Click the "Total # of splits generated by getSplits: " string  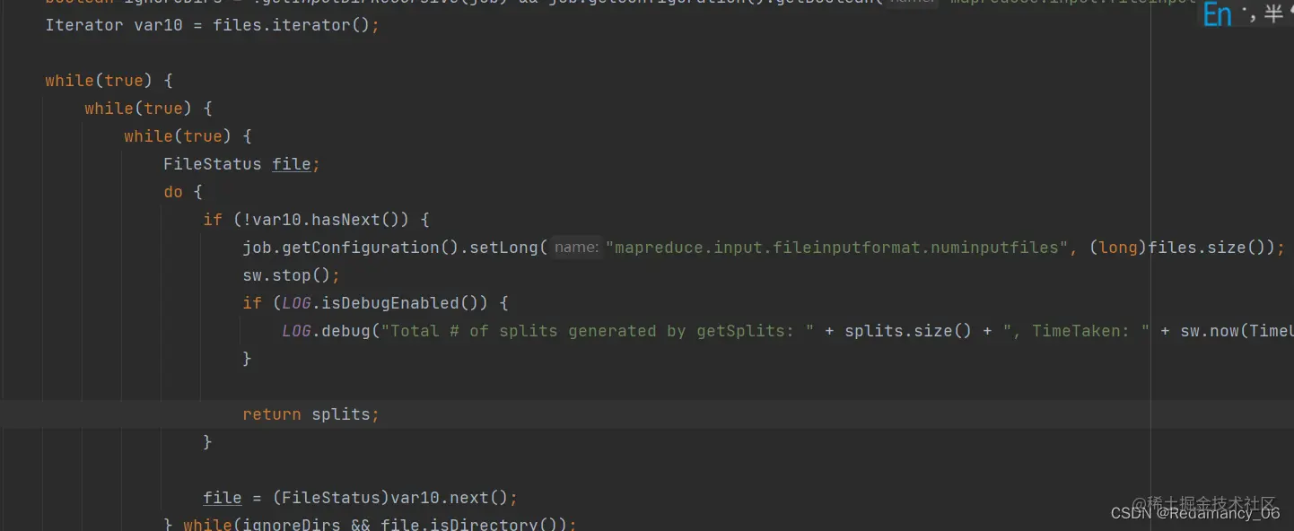[598, 331]
